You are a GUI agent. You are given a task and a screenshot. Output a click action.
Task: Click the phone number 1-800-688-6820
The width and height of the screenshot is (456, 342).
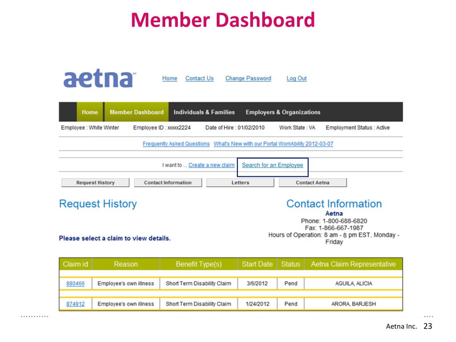pyautogui.click(x=345, y=221)
